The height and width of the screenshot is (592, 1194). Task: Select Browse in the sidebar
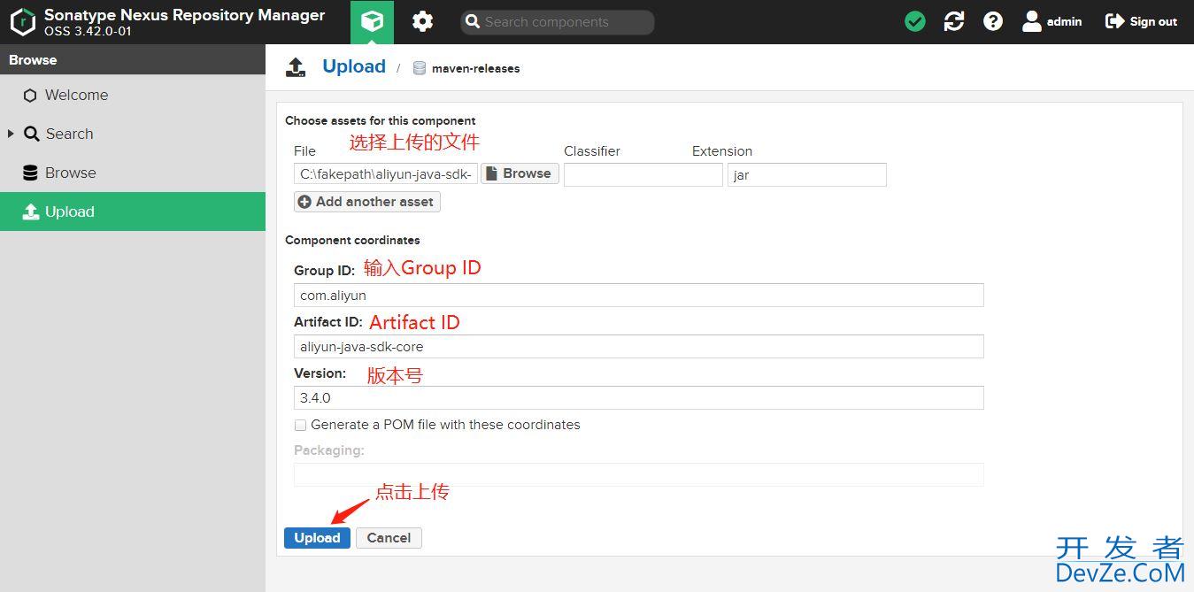click(x=133, y=173)
